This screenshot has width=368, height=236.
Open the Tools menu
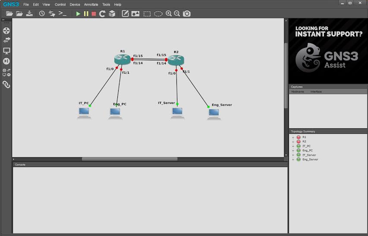click(x=106, y=4)
